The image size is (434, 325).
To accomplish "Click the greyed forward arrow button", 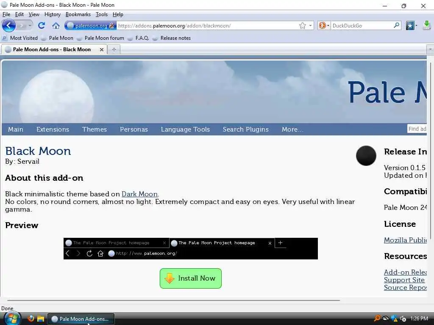I will point(21,26).
